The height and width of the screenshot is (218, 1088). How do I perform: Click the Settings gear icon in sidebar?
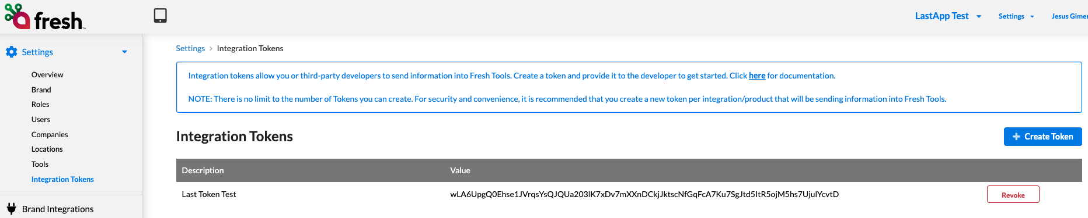11,52
